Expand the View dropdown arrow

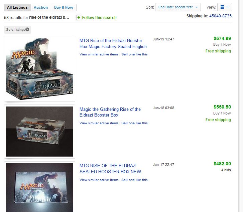tap(228, 7)
